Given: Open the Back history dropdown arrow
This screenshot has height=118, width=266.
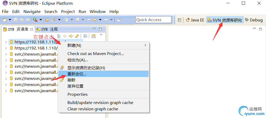Looking at the screenshot, I should (100, 20).
